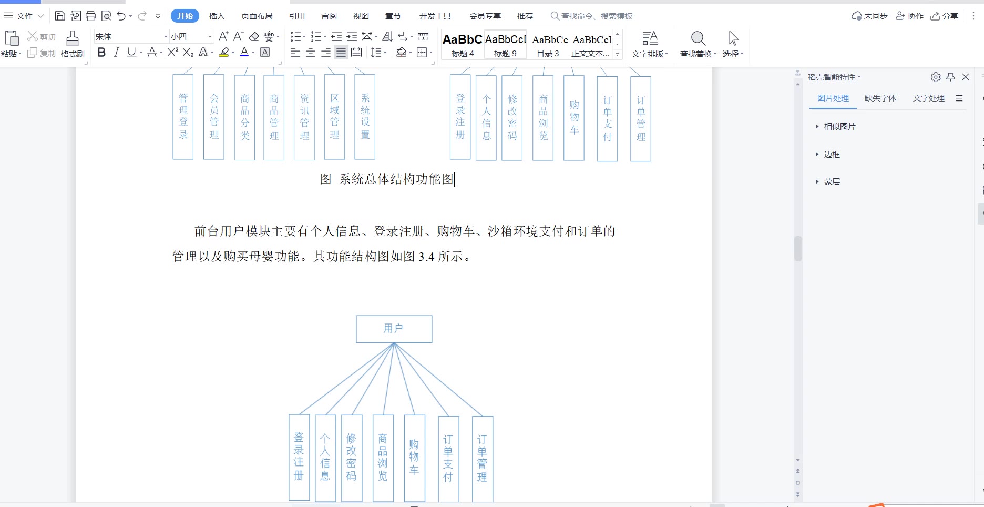Apply paragraph shading fill
This screenshot has width=984, height=507.
click(402, 52)
